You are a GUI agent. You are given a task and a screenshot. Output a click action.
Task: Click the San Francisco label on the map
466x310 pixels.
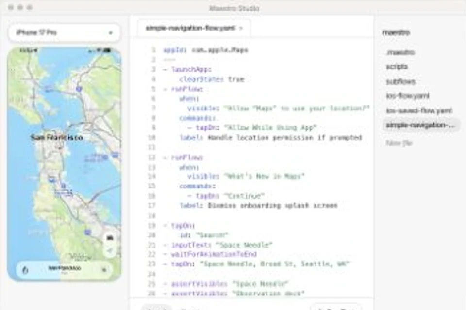pos(56,138)
